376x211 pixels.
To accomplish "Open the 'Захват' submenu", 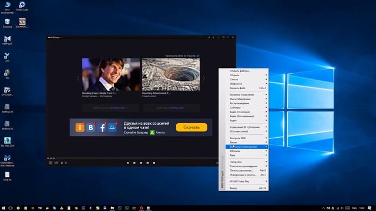I will [x=247, y=142].
